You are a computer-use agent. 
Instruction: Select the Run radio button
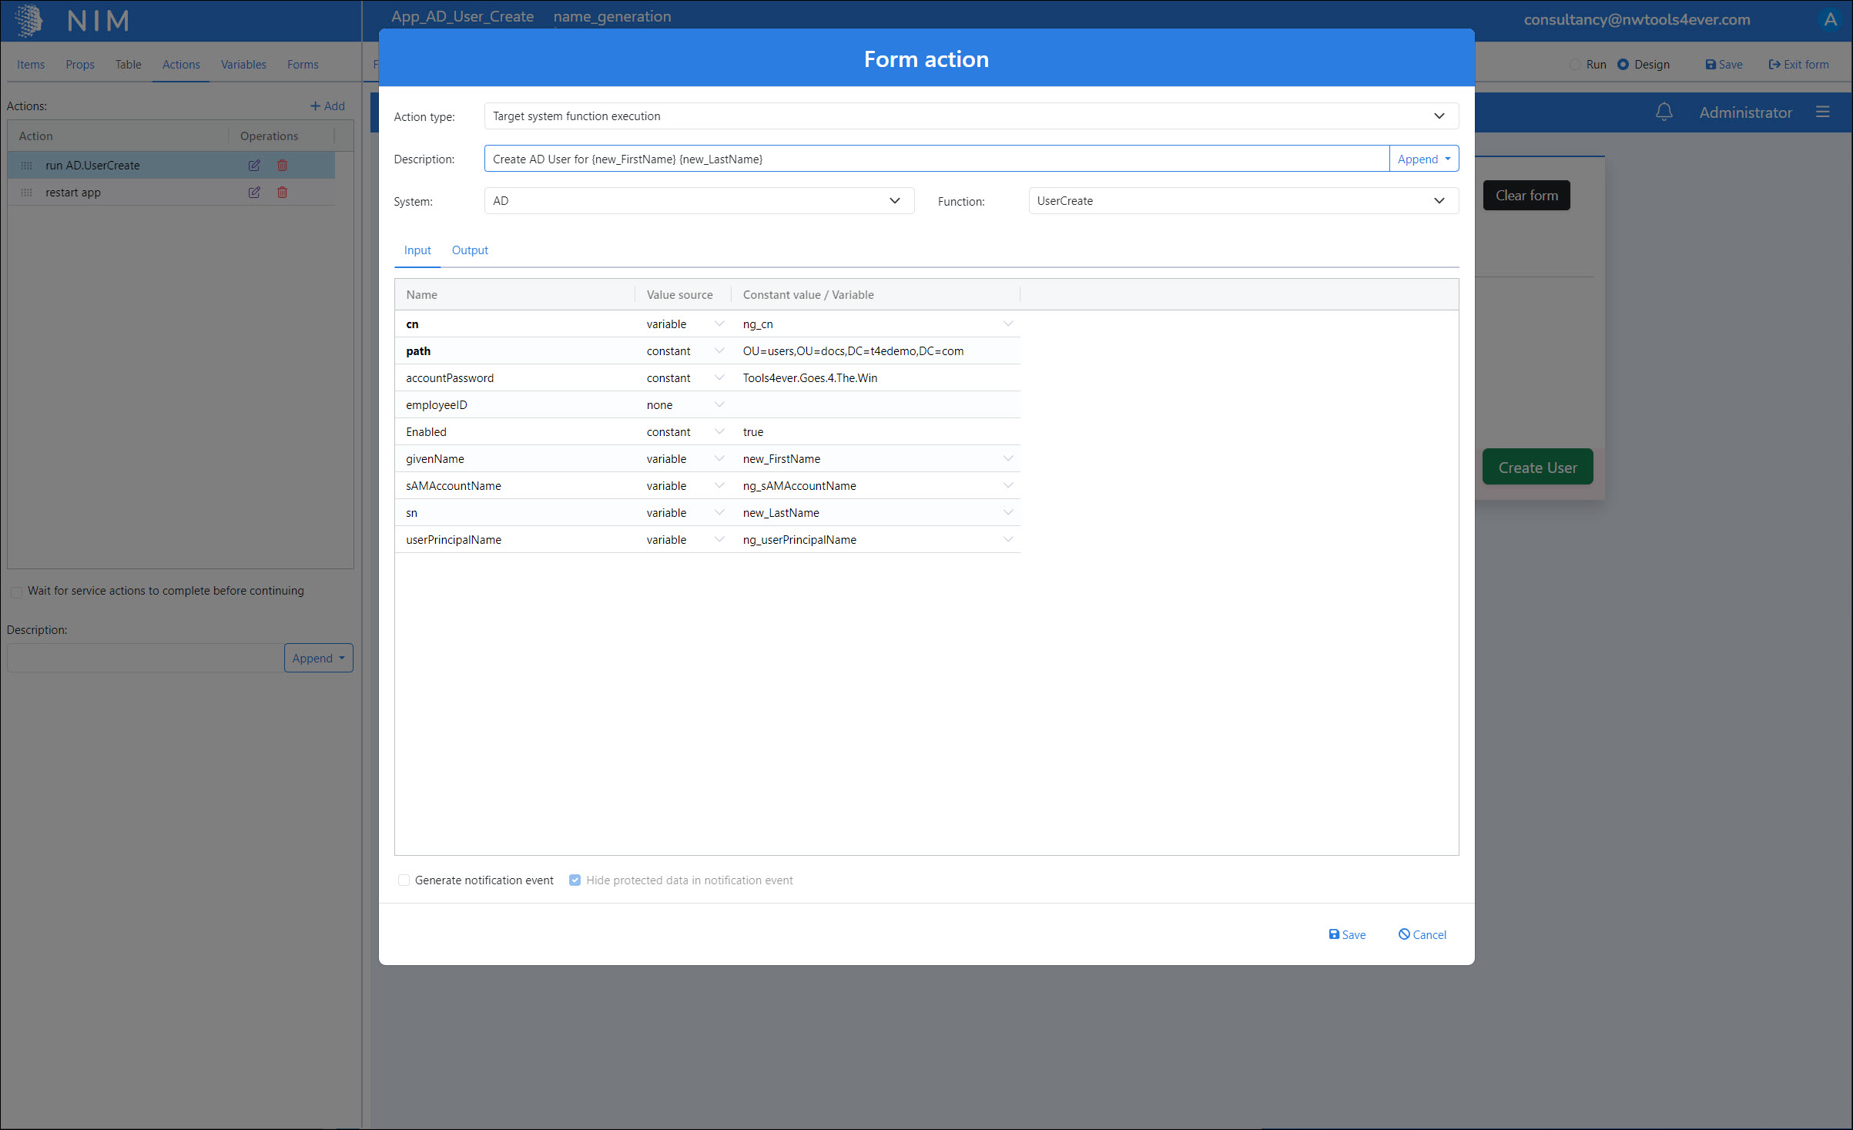pyautogui.click(x=1576, y=65)
